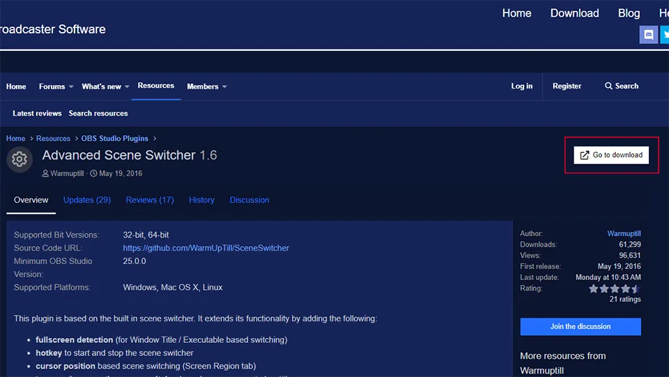Click the Last update Monday at 10:43 AM

pos(608,277)
